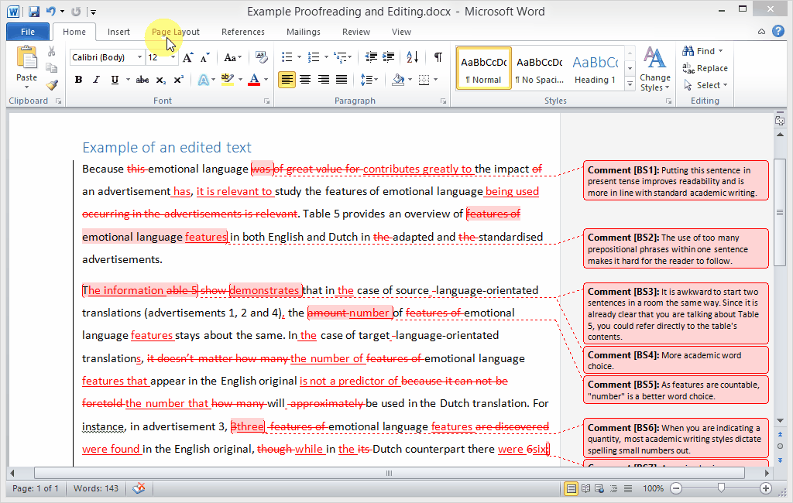Click the zoom slider handle in status bar
This screenshot has height=503, width=793.
point(721,488)
